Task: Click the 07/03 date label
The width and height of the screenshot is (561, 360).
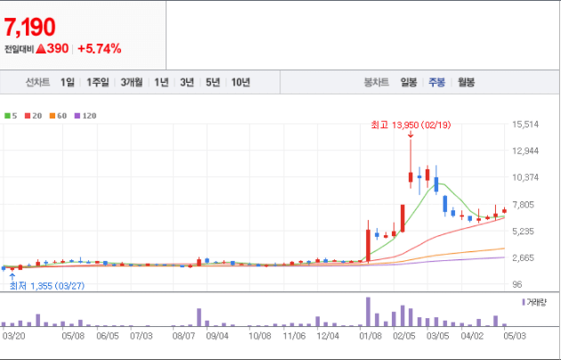Action: click(x=141, y=336)
